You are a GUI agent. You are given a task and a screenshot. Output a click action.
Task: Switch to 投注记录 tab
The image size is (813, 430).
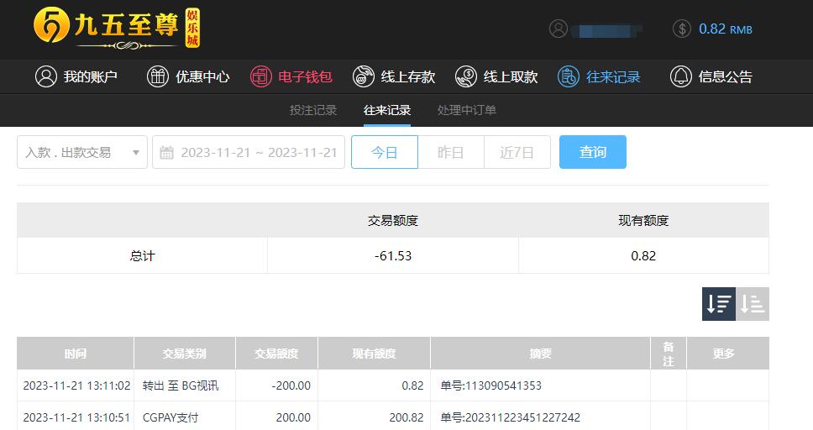(313, 110)
